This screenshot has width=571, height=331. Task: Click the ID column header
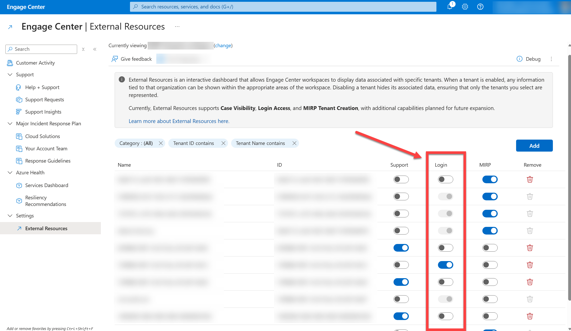point(279,165)
